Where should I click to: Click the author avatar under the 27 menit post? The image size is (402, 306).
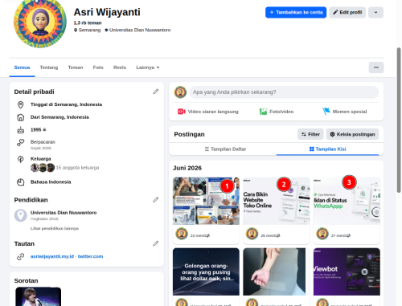[x=322, y=234]
